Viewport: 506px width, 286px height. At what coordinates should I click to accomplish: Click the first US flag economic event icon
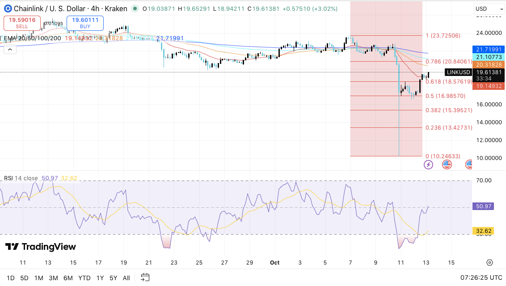447,164
